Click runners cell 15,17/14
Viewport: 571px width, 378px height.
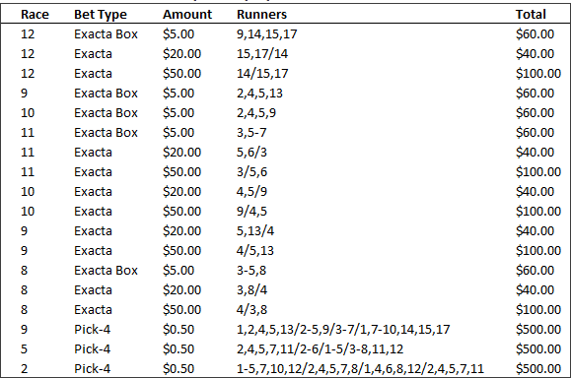(x=262, y=54)
